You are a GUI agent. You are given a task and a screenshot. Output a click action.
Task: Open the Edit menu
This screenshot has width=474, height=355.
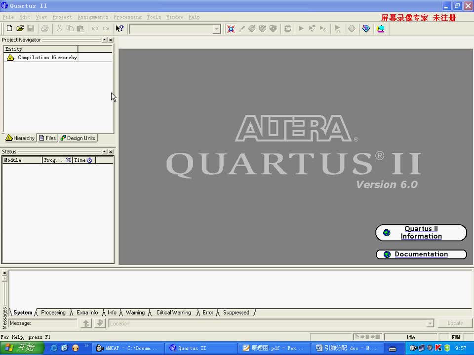[x=25, y=17]
